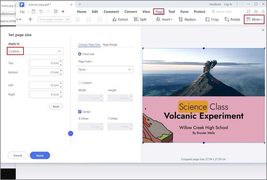Open the More menu
Screen dimensions: 267x180
[x=254, y=19]
